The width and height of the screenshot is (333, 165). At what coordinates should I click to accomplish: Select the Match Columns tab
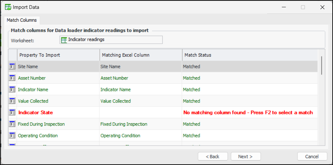(22, 20)
